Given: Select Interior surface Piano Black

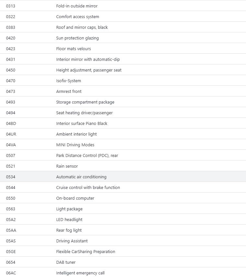Looking at the screenshot, I should [82, 123].
